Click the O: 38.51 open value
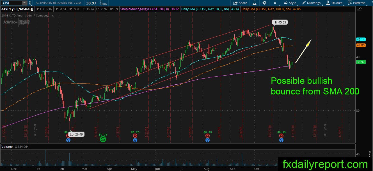 [x=60, y=9]
